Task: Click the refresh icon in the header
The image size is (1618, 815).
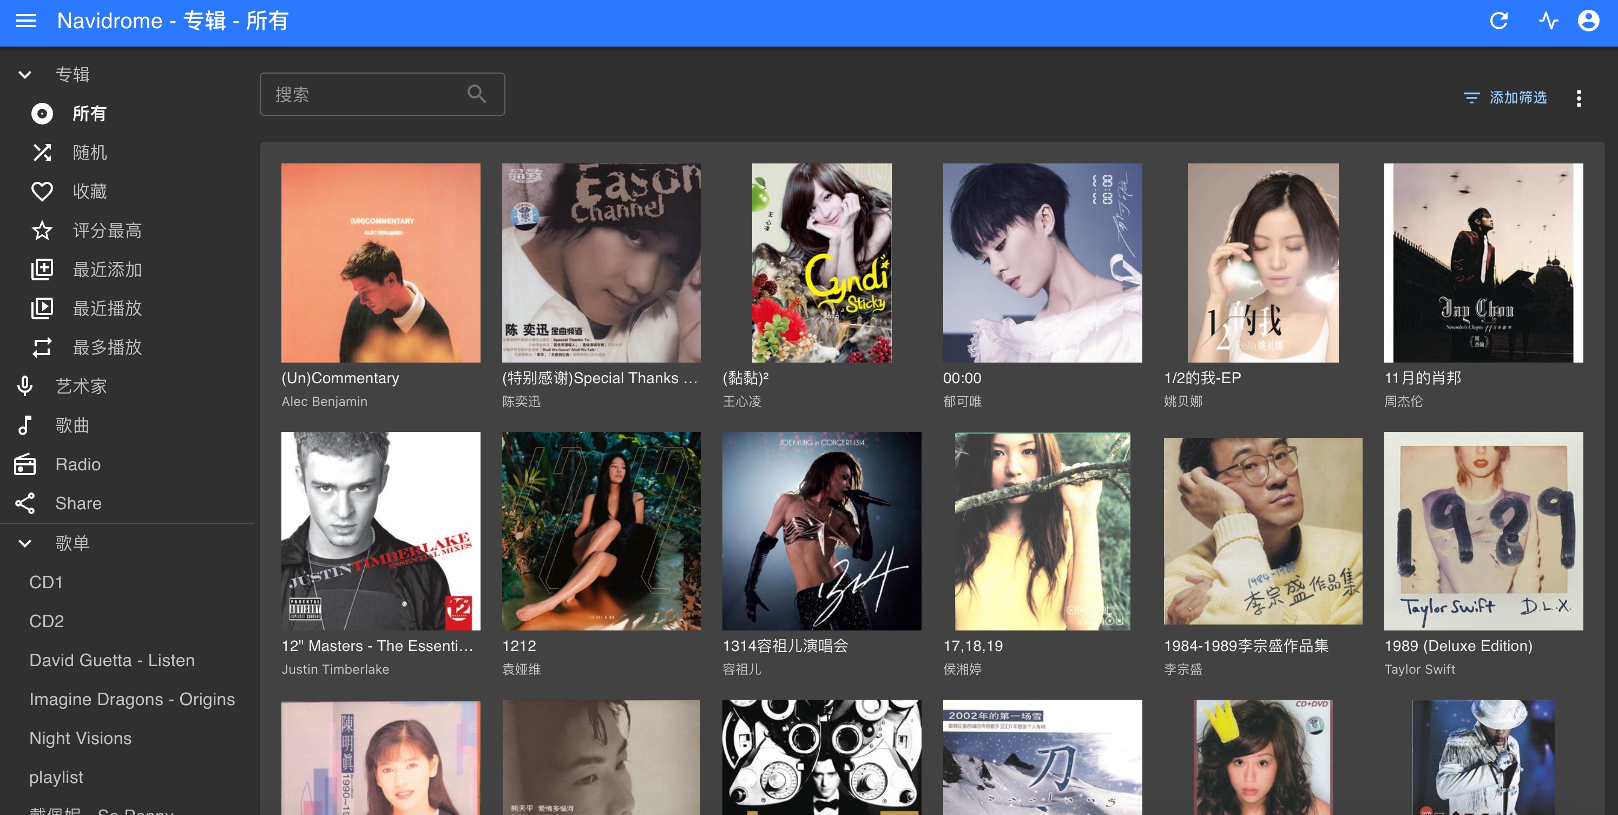Action: pos(1498,21)
